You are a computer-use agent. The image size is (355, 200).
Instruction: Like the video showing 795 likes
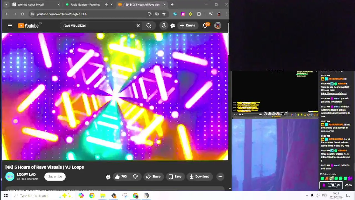point(121,176)
